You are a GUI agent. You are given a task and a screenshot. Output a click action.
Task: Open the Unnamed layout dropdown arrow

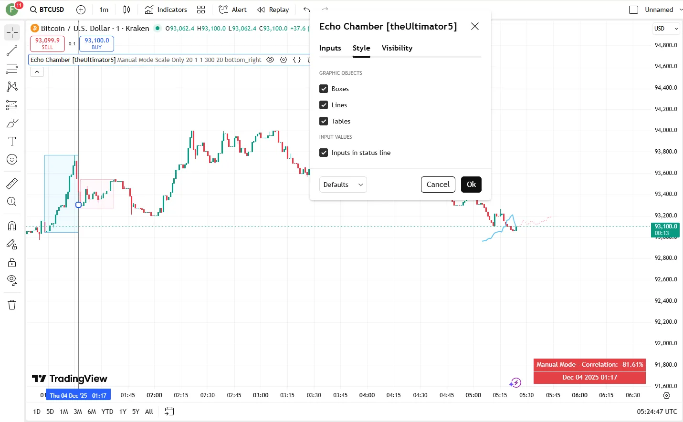coord(681,10)
